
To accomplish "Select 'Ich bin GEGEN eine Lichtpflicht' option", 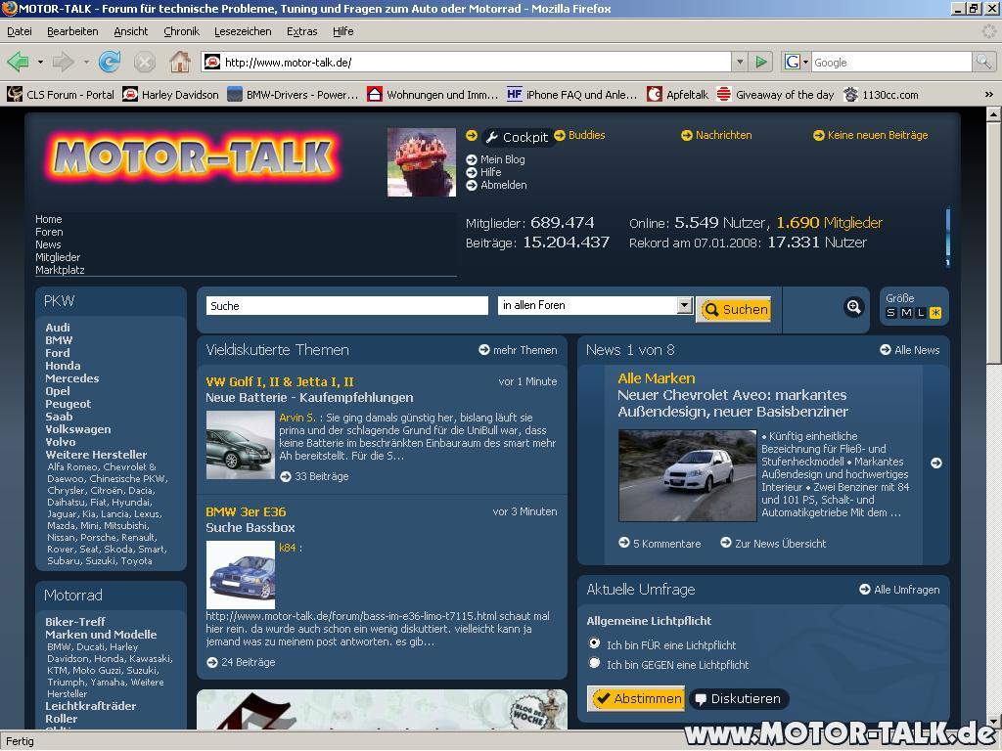I will 594,663.
